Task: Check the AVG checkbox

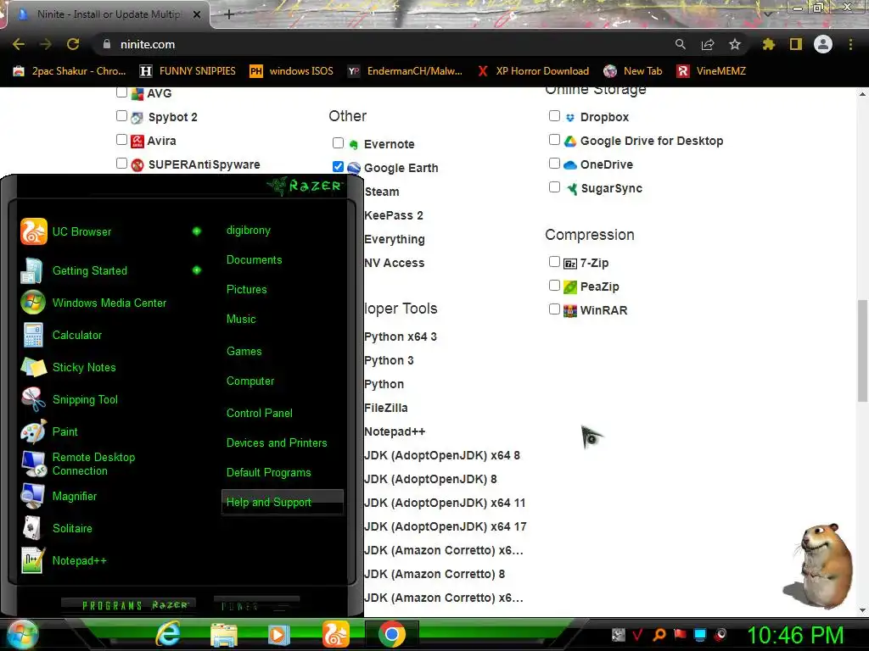Action: (x=122, y=92)
